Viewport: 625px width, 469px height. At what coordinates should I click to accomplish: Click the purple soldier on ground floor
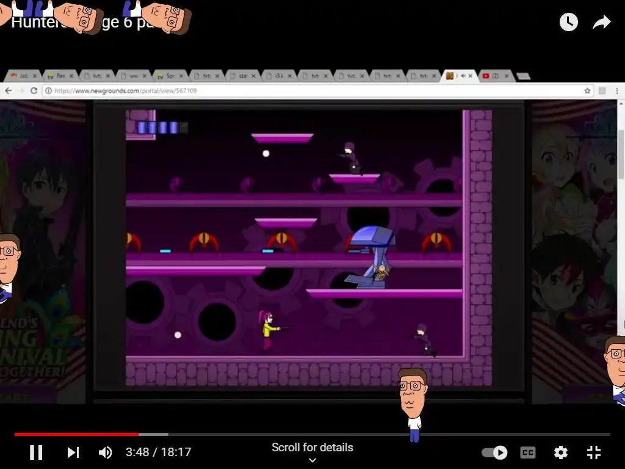pos(424,340)
